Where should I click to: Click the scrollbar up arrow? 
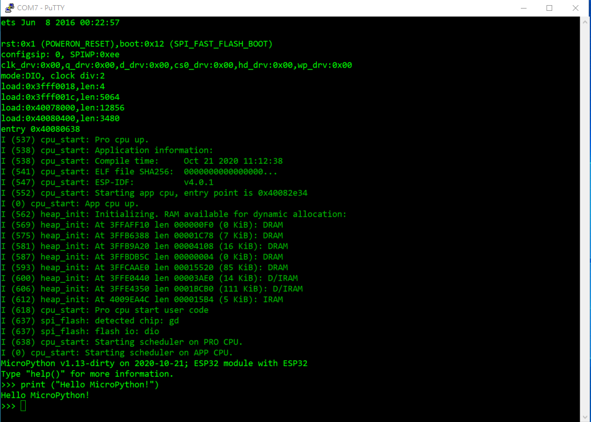coord(585,22)
